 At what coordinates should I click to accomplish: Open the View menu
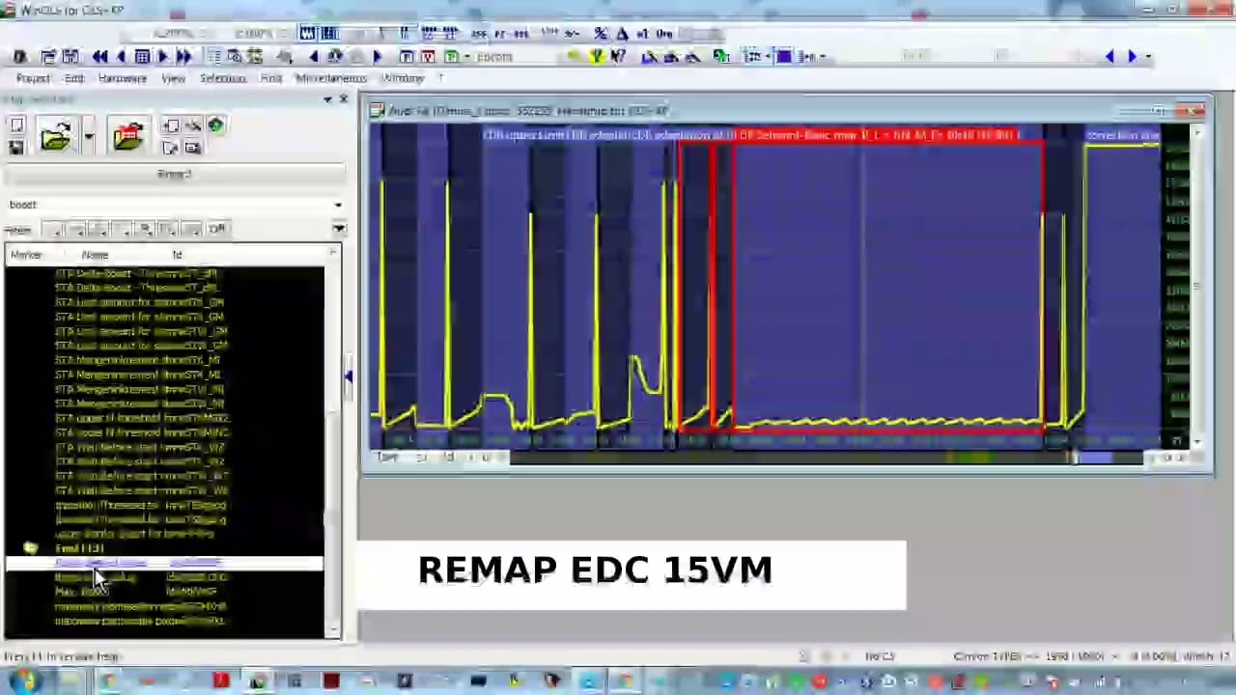point(173,78)
